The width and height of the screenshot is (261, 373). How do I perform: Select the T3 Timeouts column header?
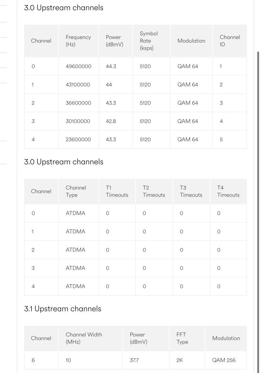[191, 191]
